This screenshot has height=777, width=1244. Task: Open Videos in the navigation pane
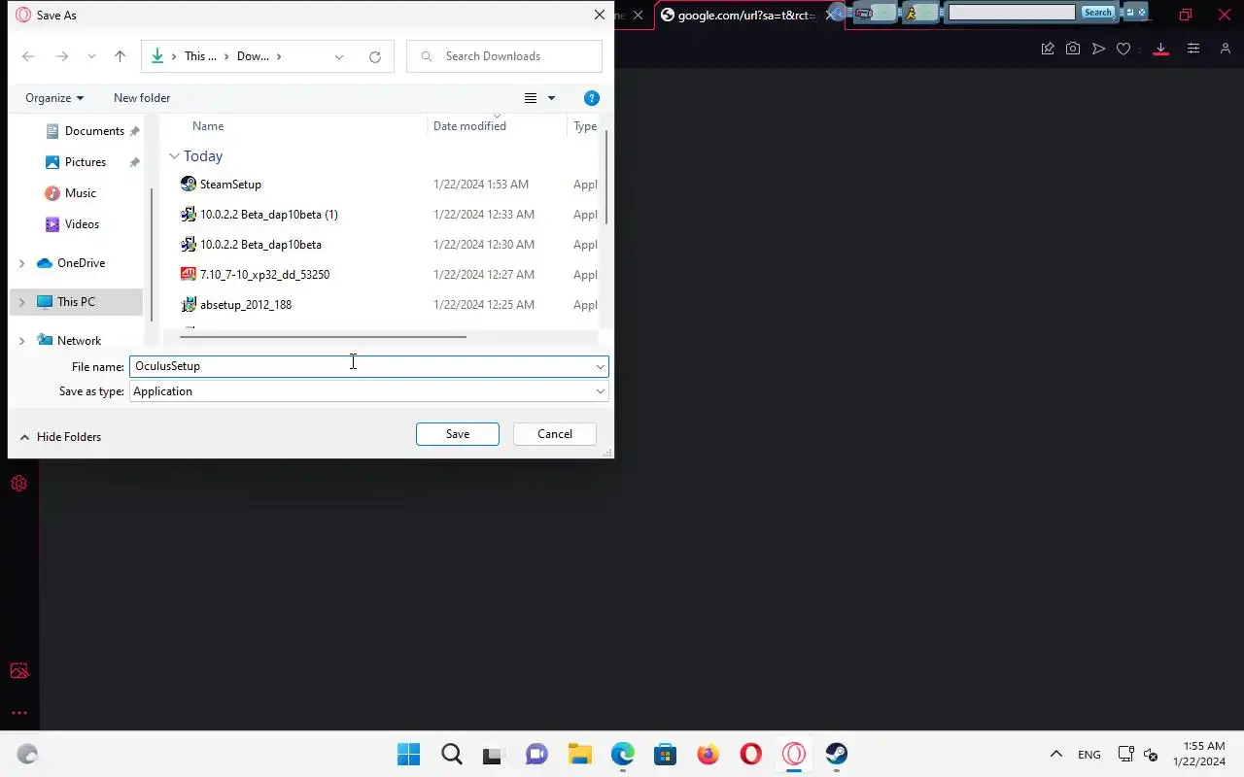82,224
